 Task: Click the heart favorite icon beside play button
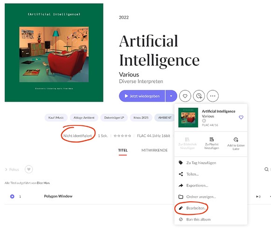pyautogui.click(x=185, y=96)
